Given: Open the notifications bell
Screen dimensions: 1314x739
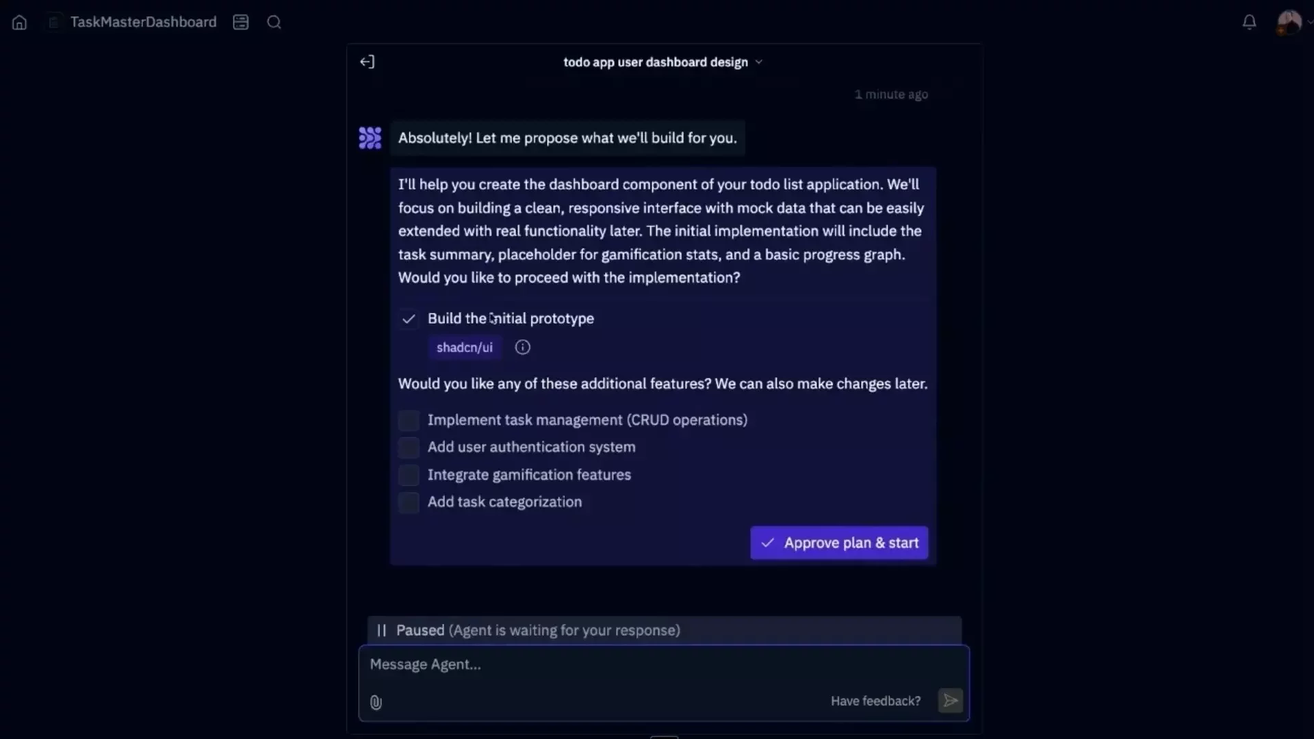Looking at the screenshot, I should [1248, 22].
